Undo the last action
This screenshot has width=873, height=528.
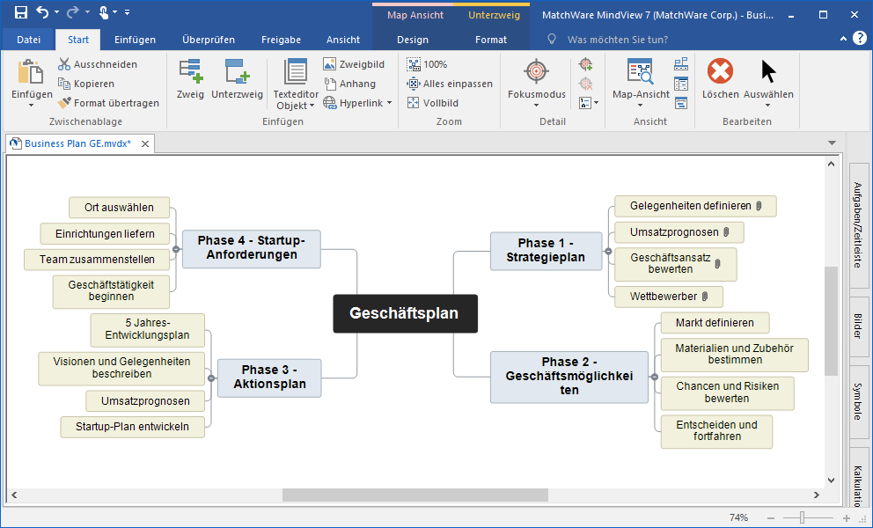coord(43,11)
